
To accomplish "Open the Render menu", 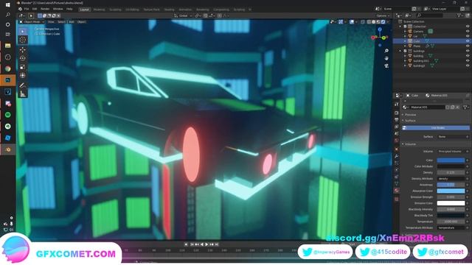I will point(45,10).
